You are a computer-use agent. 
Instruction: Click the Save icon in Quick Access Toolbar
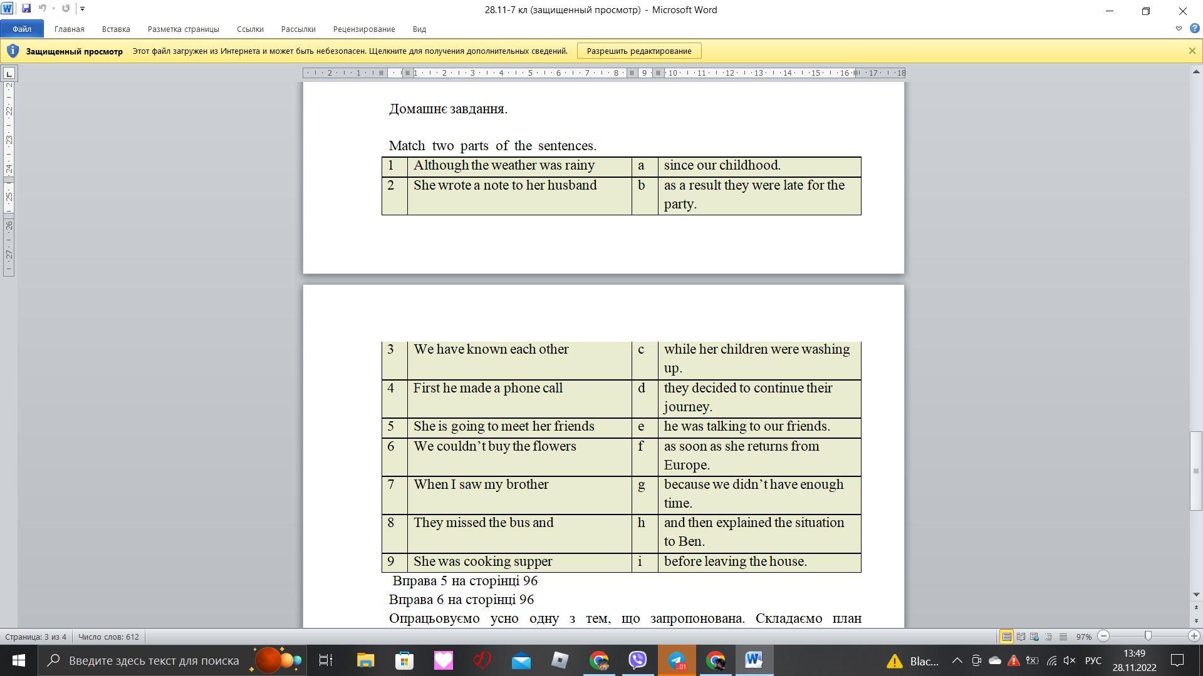click(x=26, y=9)
